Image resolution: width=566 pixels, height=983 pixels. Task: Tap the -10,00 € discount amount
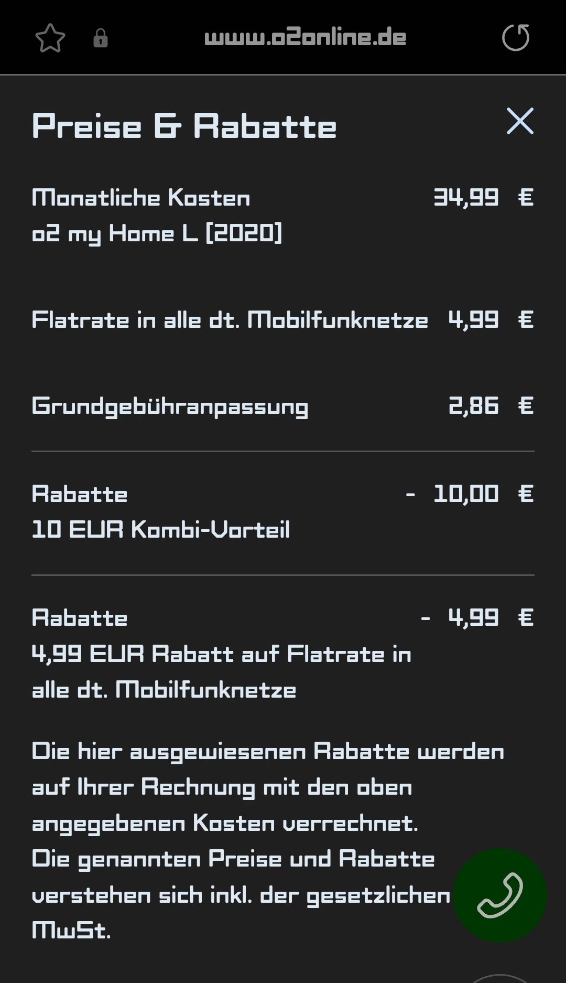pyautogui.click(x=470, y=494)
